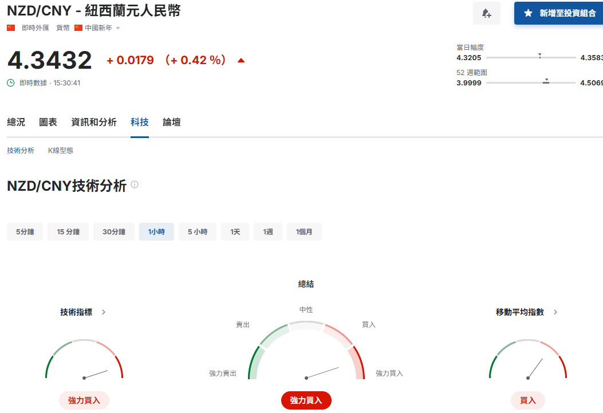
Task: Select the 15 分鐘 timeframe
Action: [68, 232]
